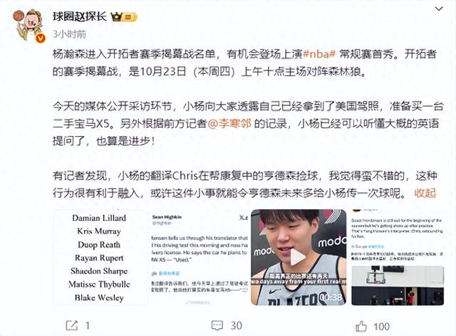The height and width of the screenshot is (336, 456).
Task: Click the 3小时前 post timestamp
Action: 69,34
